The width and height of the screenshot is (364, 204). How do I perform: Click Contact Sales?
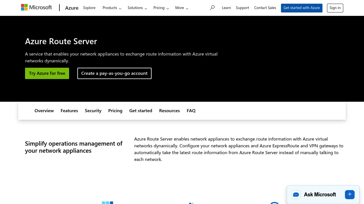click(x=265, y=8)
